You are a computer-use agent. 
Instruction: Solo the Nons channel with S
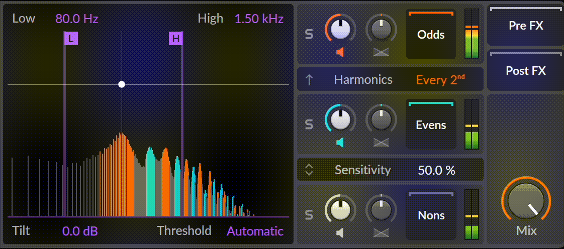pyautogui.click(x=309, y=215)
